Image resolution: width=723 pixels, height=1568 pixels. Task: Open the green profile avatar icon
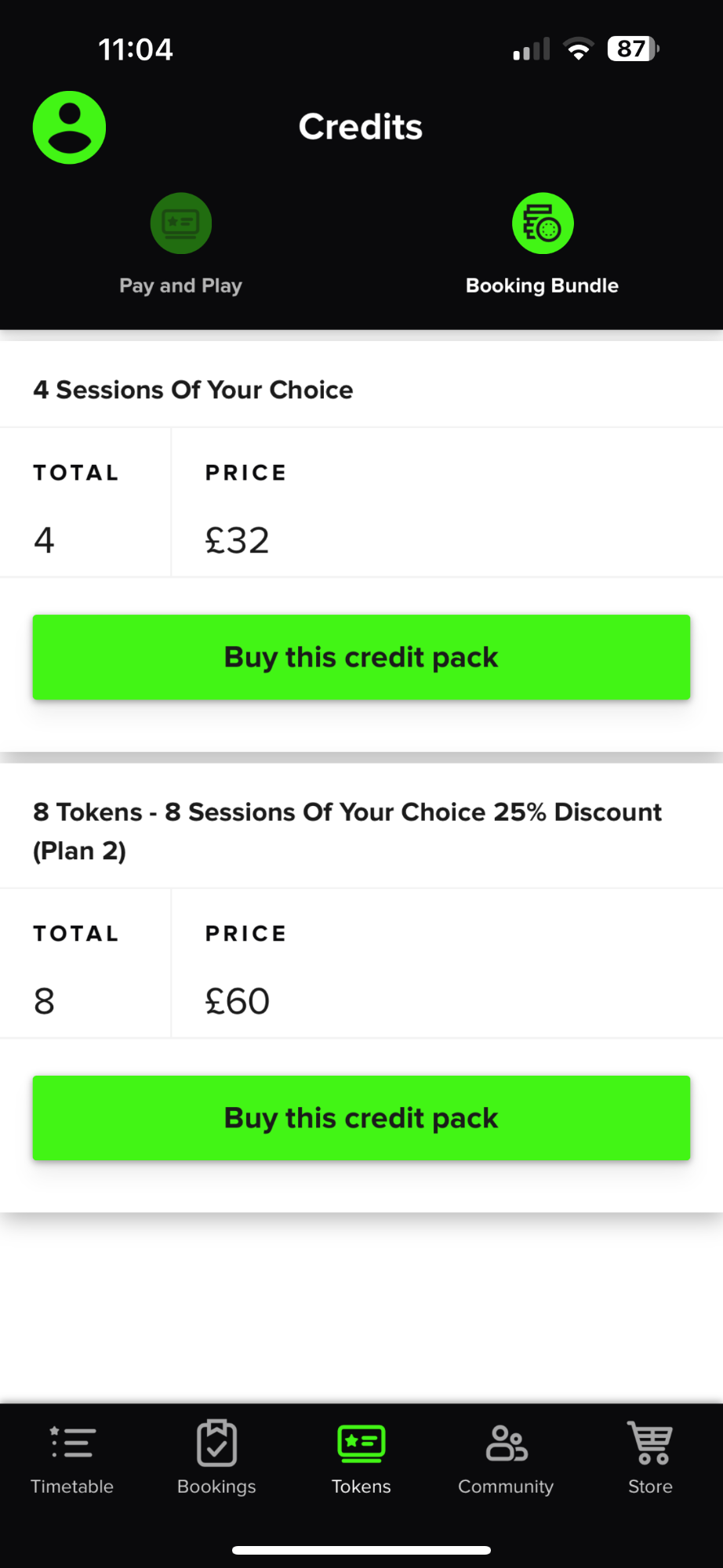[x=69, y=128]
